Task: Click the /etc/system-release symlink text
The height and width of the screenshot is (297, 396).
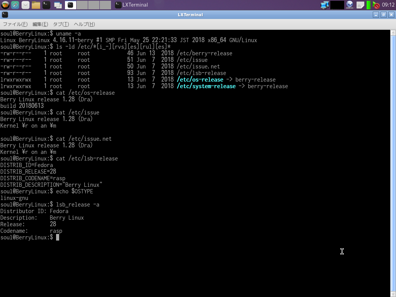Action: click(x=207, y=86)
